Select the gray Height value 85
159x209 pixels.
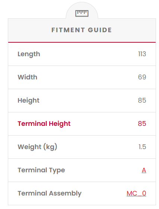[142, 100]
